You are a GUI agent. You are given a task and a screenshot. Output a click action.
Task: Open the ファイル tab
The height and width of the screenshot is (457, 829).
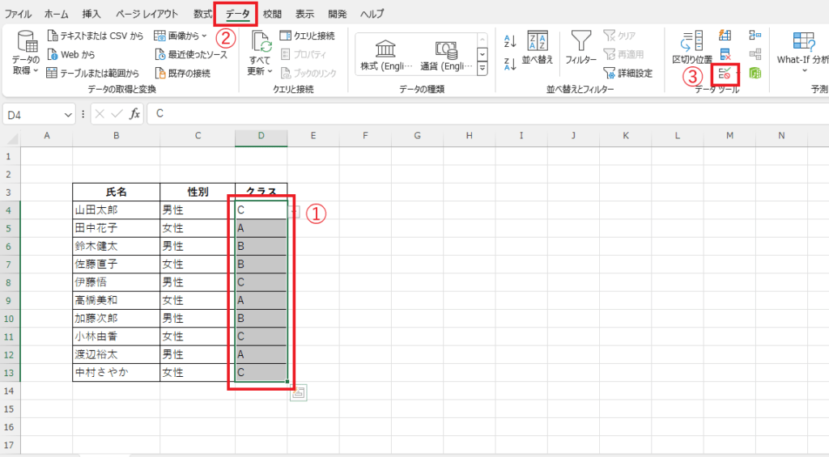[x=18, y=14]
